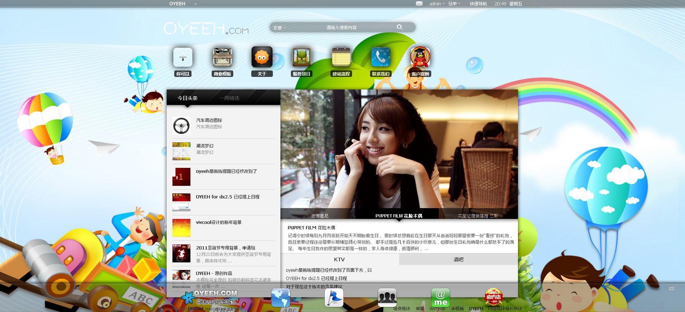Expand the OYEEH dropdown arrow in top bar

(195, 4)
